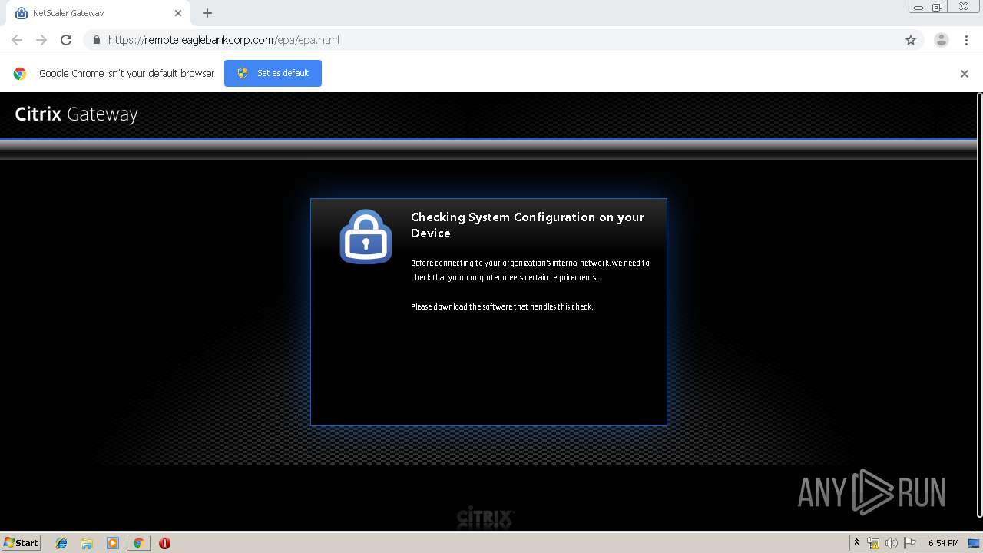Click Set as default button
Image resolution: width=983 pixels, height=553 pixels.
click(273, 73)
